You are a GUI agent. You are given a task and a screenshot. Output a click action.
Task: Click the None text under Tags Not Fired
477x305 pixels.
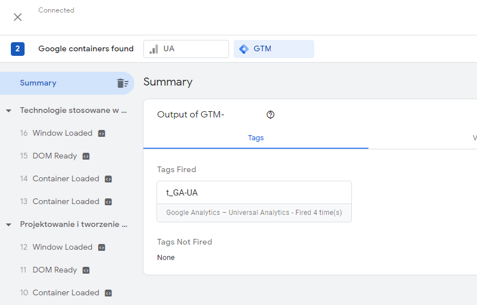point(166,258)
